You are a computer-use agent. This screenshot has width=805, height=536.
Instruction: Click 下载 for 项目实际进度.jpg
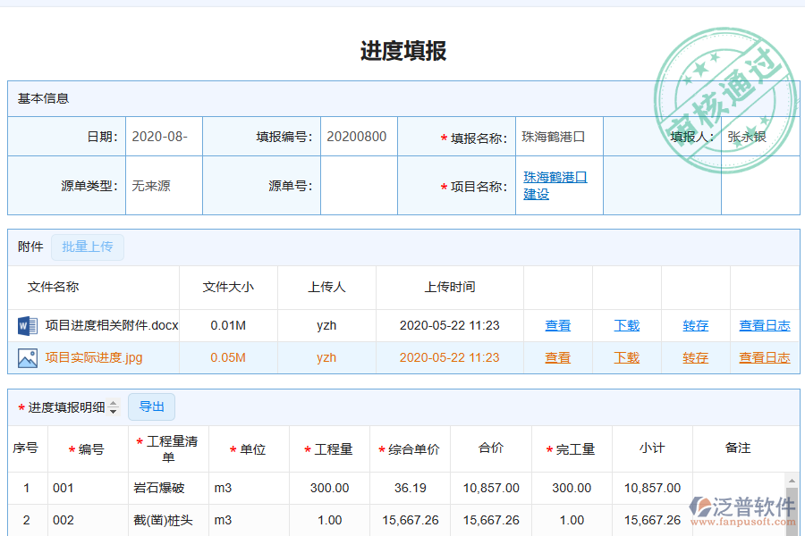coord(626,357)
